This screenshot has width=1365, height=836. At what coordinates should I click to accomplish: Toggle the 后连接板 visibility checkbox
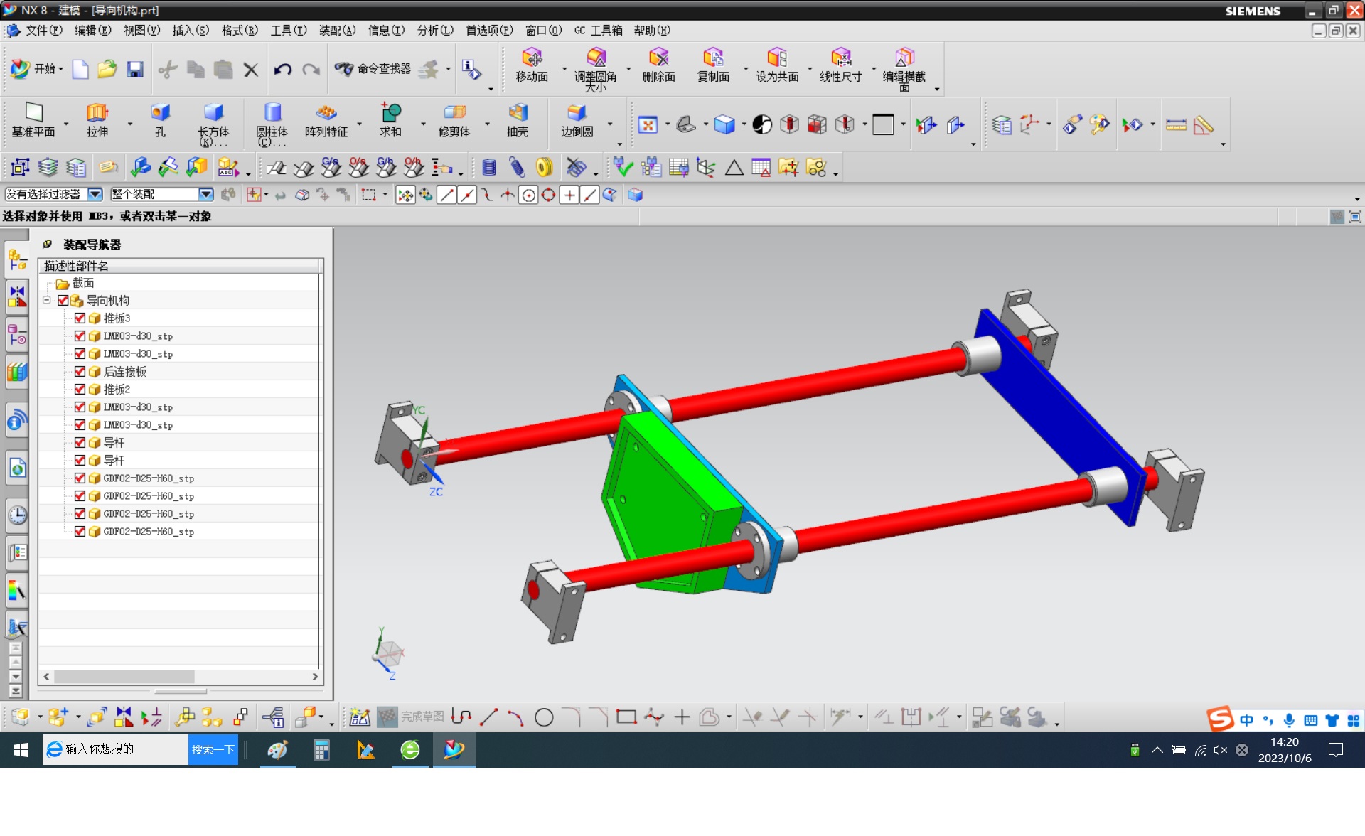point(80,371)
